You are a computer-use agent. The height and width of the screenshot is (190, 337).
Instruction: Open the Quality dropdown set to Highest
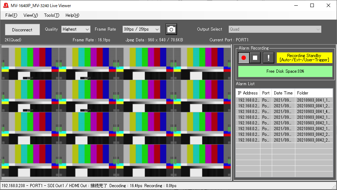[x=76, y=29]
